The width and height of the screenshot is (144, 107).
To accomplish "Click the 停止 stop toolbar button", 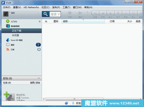I will click(x=133, y=13).
